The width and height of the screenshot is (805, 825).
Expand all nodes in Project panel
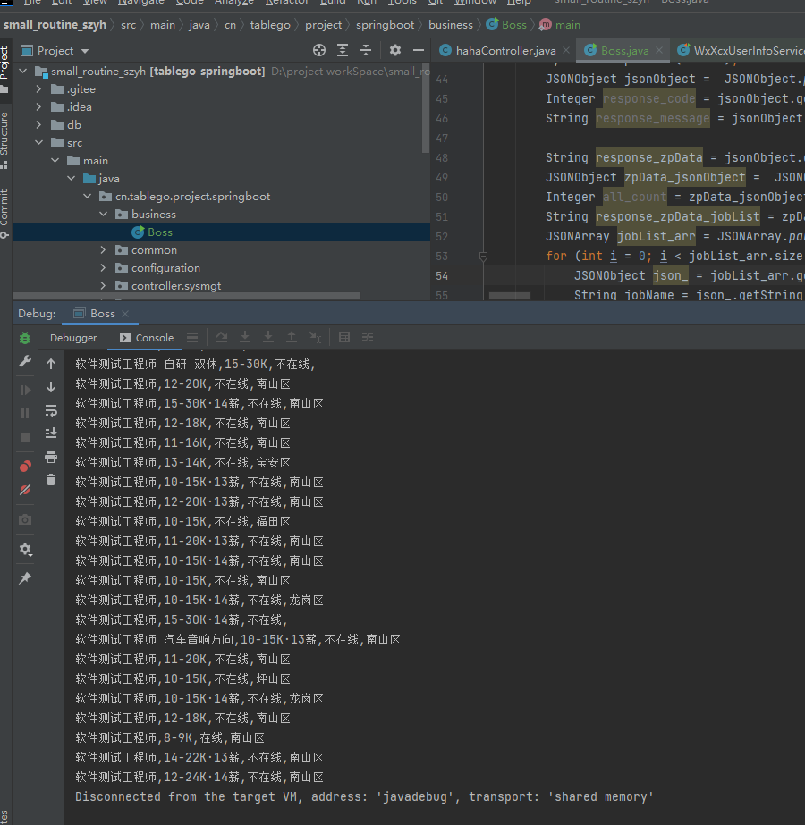[343, 51]
